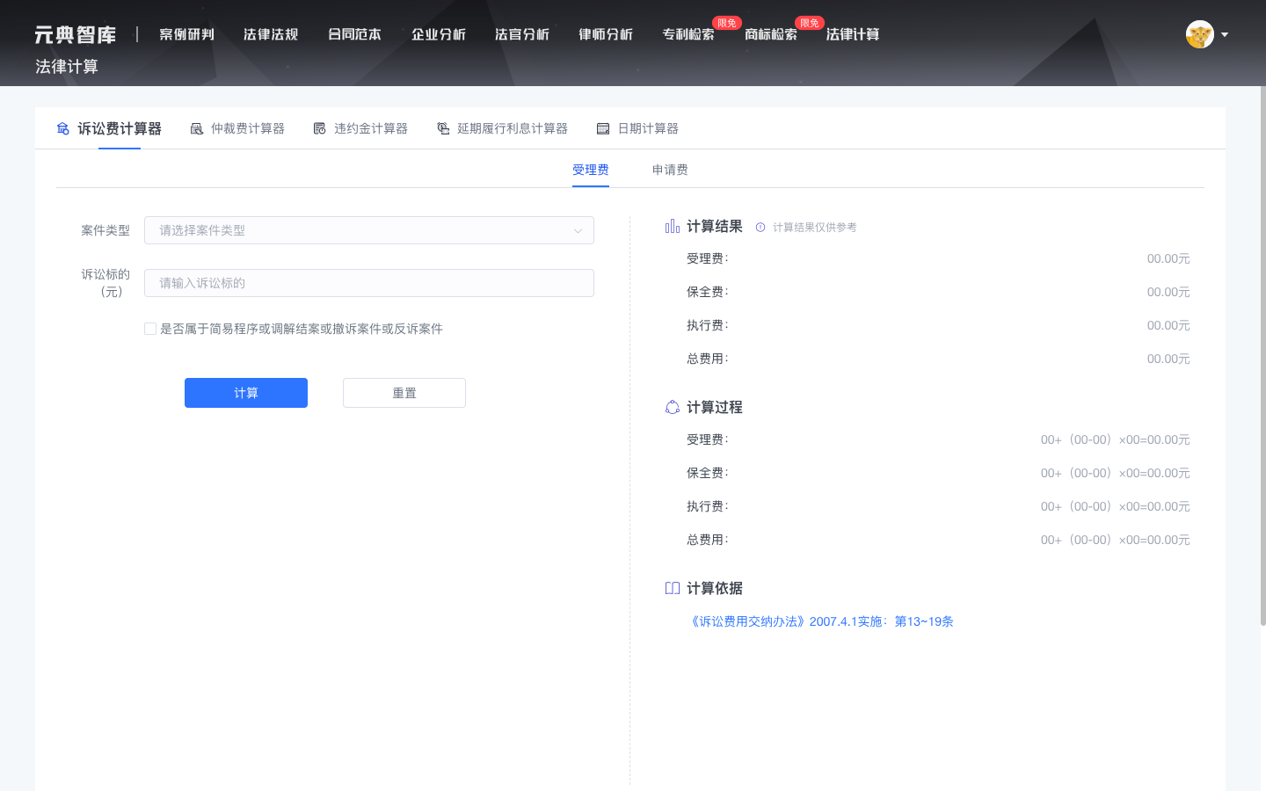Click the 诉讼标的 input field

368,282
